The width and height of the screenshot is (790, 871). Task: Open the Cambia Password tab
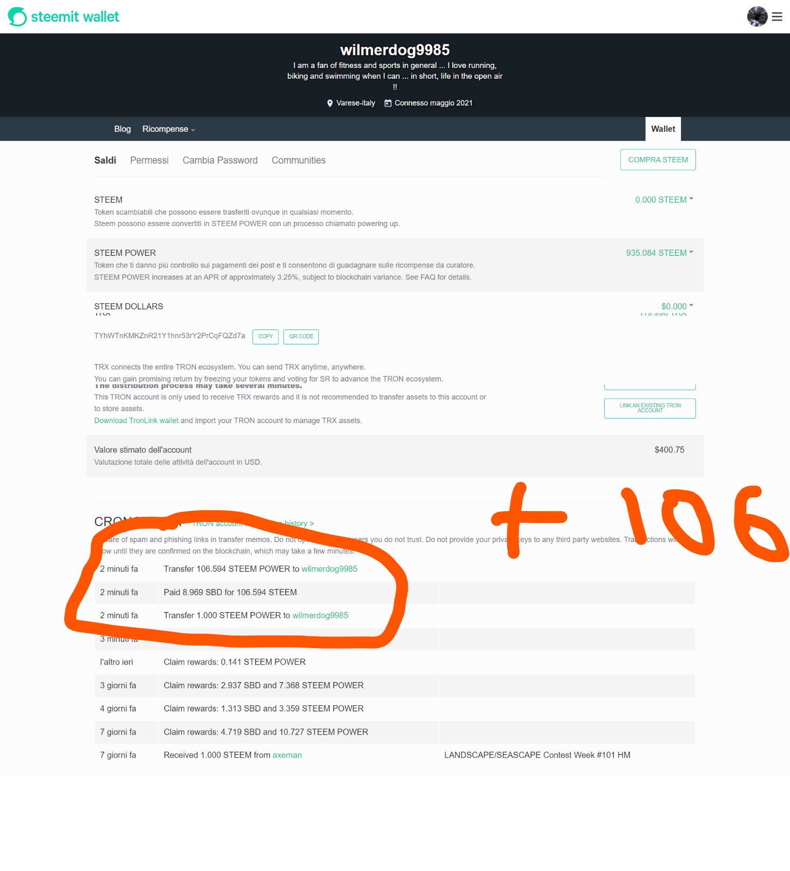(x=220, y=160)
